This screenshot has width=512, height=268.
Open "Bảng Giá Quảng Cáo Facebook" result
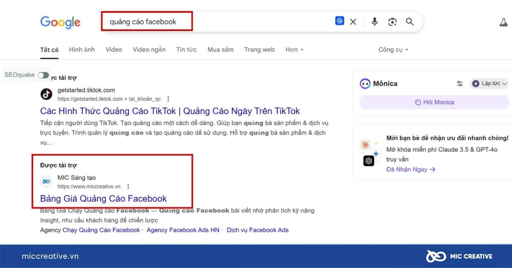click(x=103, y=199)
